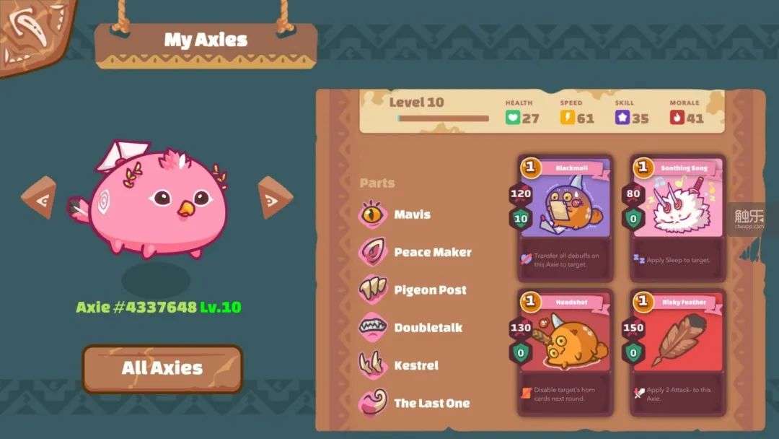
Task: Go to next Axie with right arrow
Action: pyautogui.click(x=275, y=197)
